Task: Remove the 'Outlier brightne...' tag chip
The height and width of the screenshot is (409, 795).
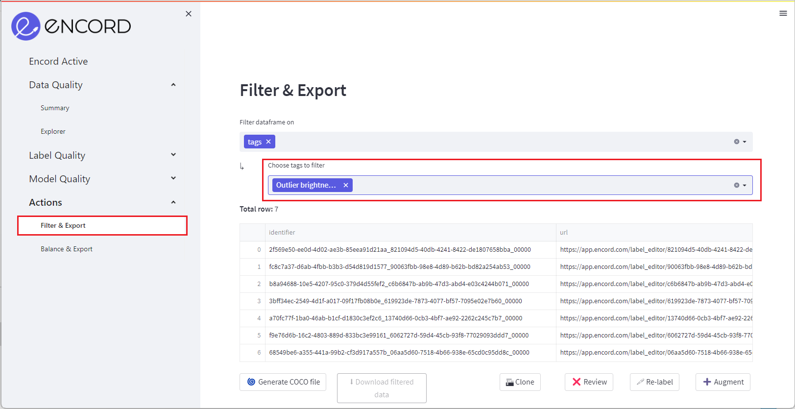Action: (346, 185)
